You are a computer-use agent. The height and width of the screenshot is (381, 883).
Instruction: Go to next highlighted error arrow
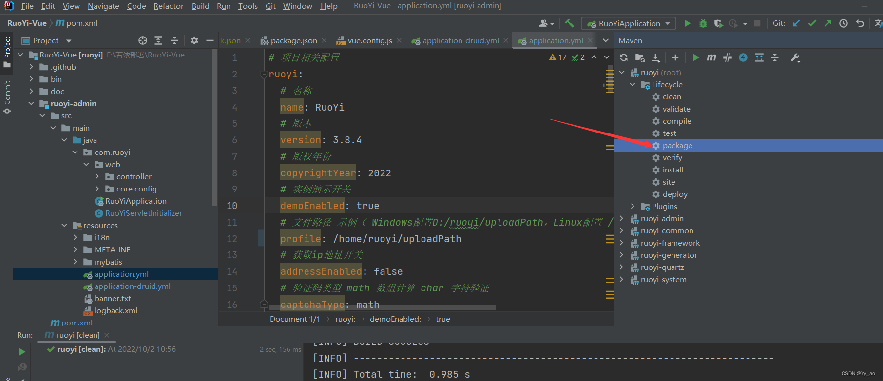point(607,57)
